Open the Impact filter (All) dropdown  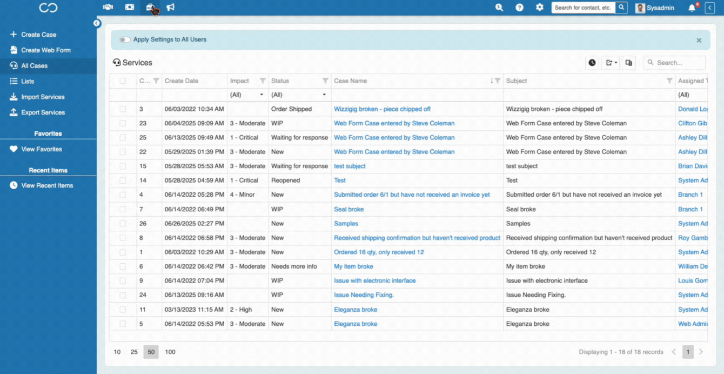pyautogui.click(x=246, y=95)
